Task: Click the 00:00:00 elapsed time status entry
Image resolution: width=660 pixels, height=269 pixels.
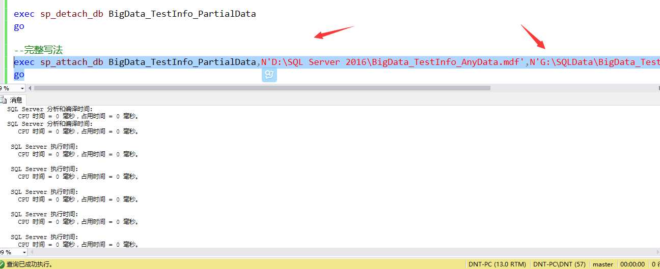Action: point(632,264)
